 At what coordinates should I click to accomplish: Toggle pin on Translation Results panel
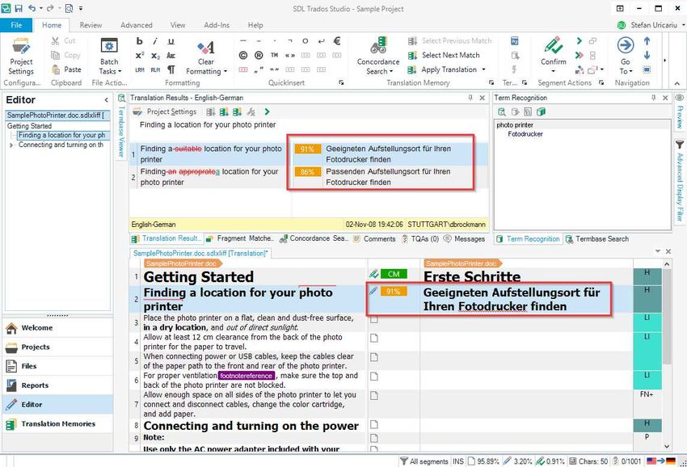click(470, 98)
